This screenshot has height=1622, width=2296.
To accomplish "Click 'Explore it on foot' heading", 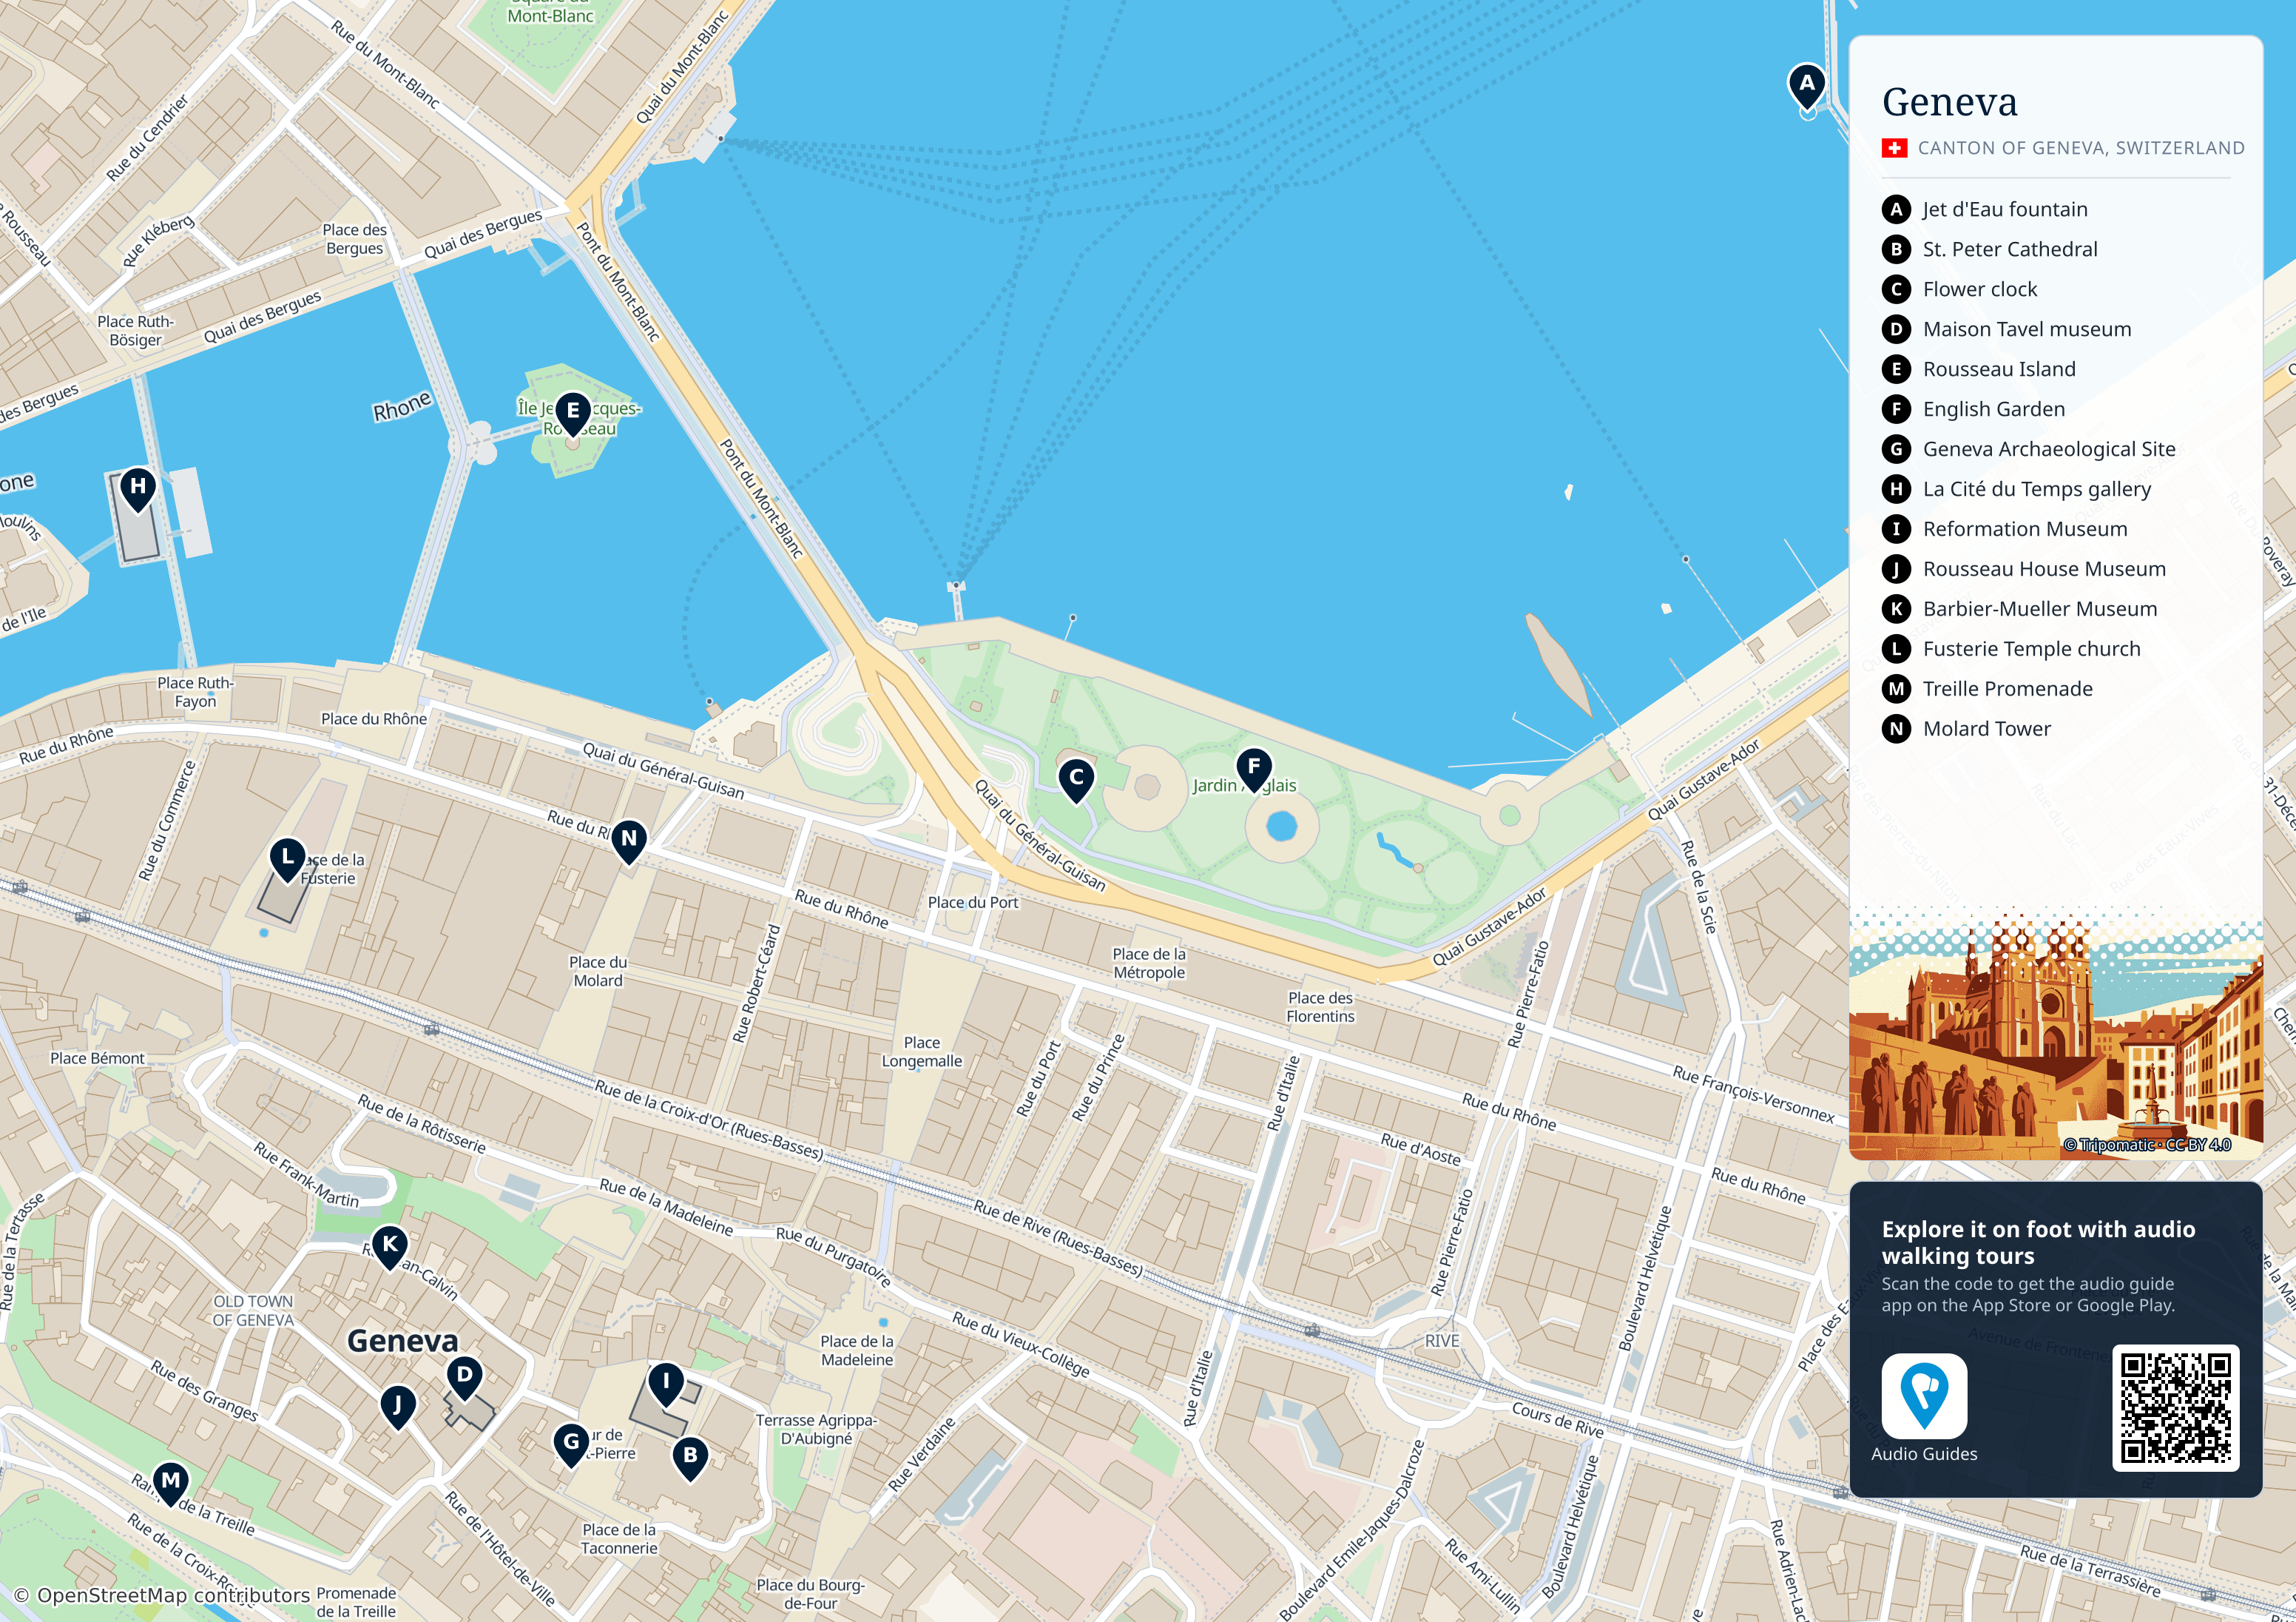I will tap(2038, 1242).
